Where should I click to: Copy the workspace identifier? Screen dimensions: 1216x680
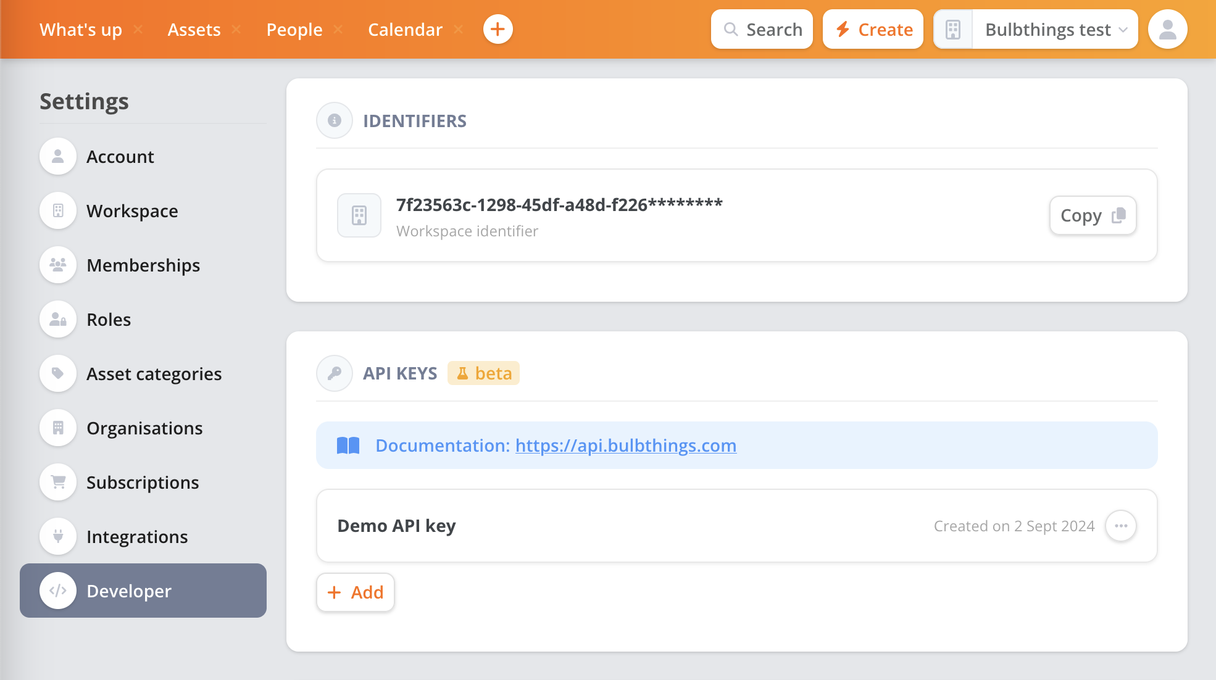pos(1093,215)
